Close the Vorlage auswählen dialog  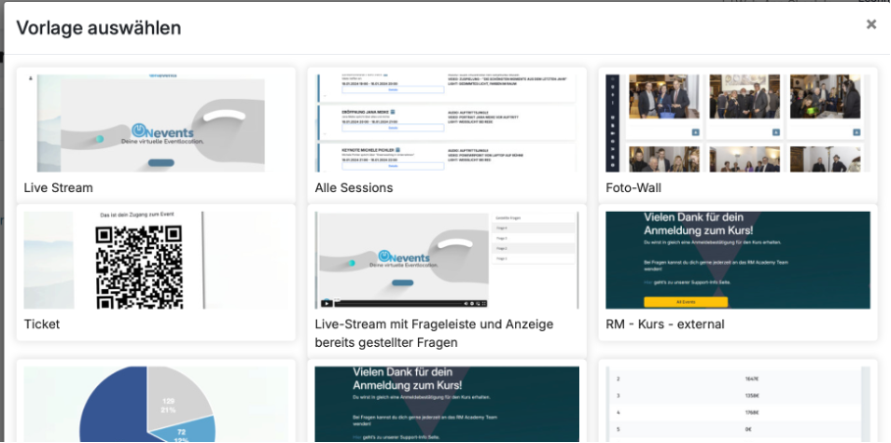click(870, 25)
